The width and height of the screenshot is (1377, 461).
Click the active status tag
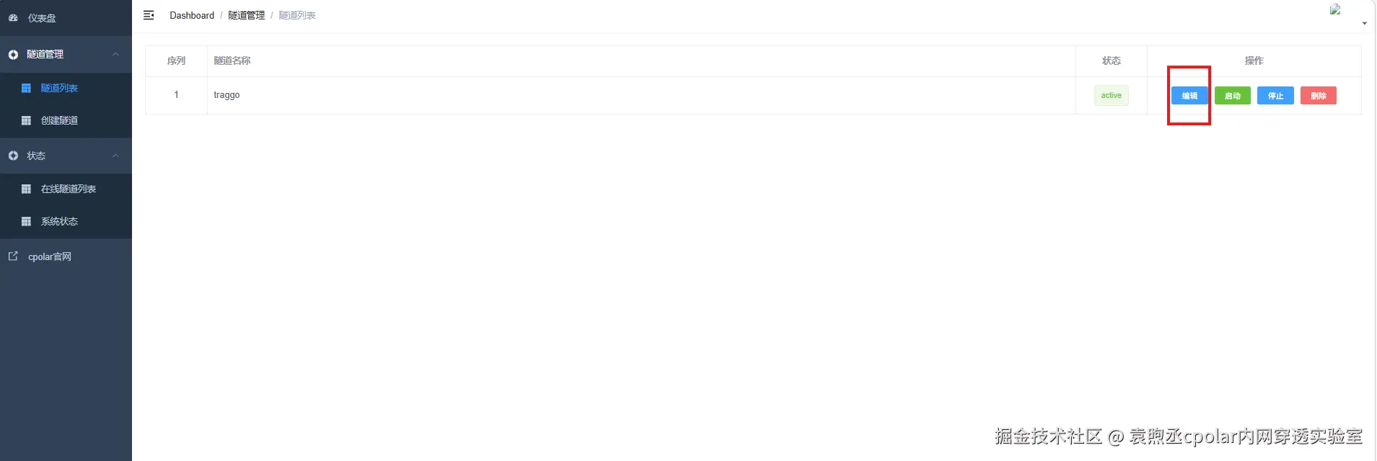click(1111, 96)
